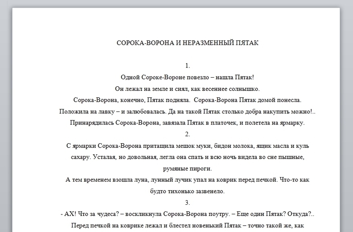This screenshot has width=353, height=232.
Task: Click the section number "2."
Action: pos(188,134)
